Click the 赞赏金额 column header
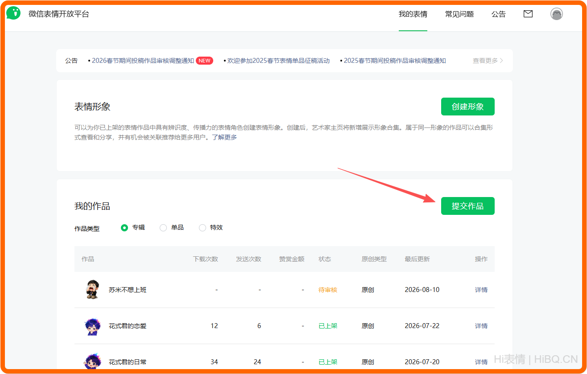587x374 pixels. pos(292,259)
